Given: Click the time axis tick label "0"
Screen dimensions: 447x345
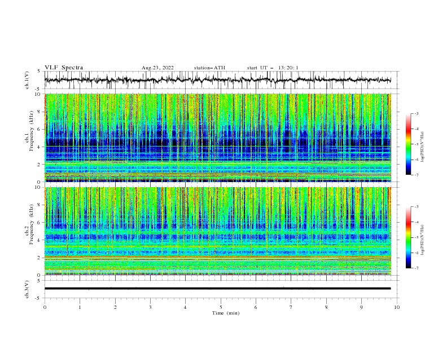Looking at the screenshot, I should pos(45,307).
